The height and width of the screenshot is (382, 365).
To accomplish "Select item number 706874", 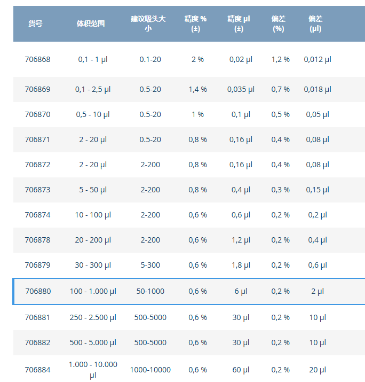I will click(37, 215).
